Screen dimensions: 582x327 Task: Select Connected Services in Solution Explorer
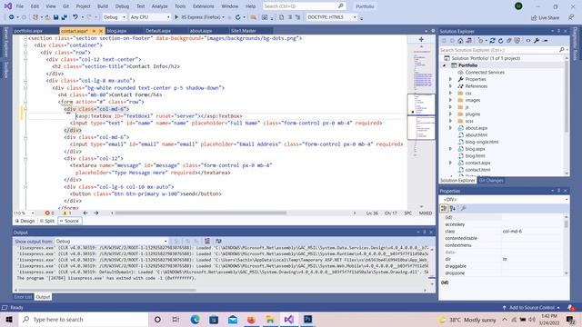tap(485, 73)
